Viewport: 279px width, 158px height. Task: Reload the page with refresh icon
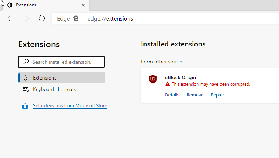[42, 18]
